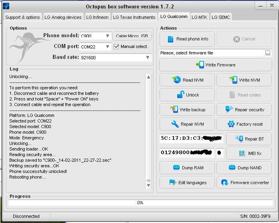
Task: Click the Factory reset gear icon
Action: (231, 124)
